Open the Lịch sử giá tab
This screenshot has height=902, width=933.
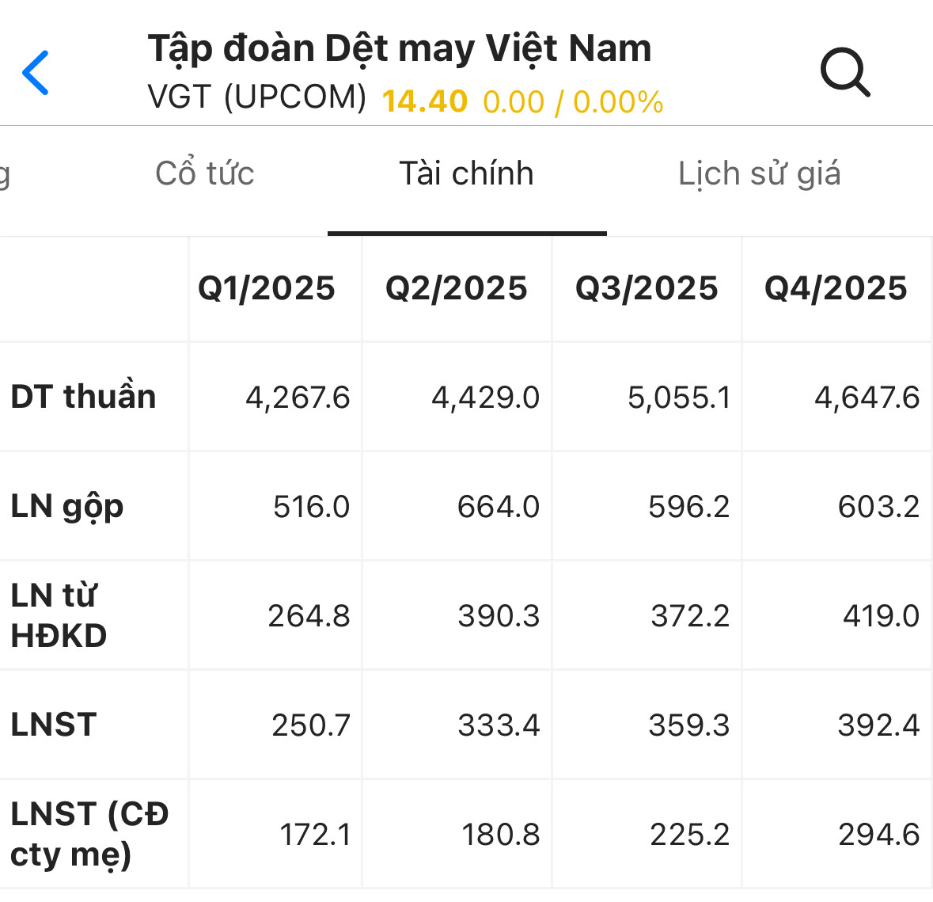pyautogui.click(x=759, y=173)
